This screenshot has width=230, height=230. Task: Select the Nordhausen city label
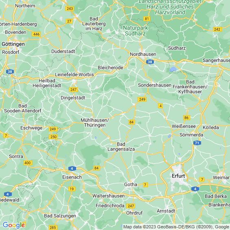point(143,54)
